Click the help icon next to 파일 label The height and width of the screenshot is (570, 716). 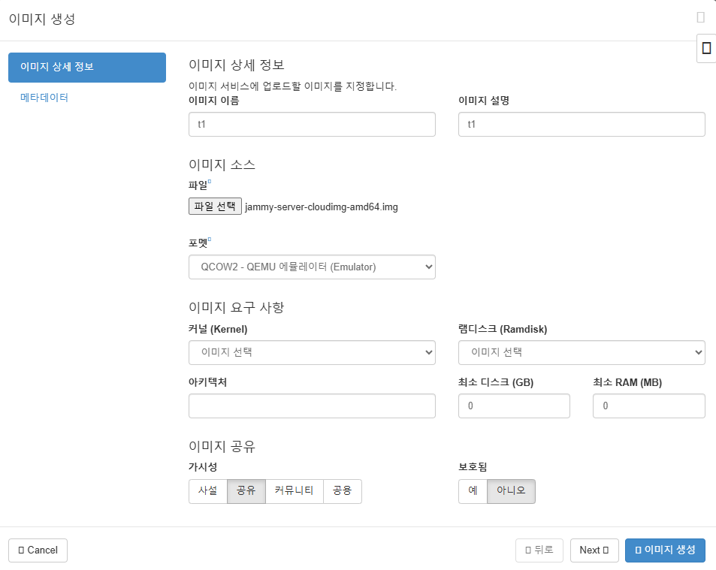click(x=210, y=181)
